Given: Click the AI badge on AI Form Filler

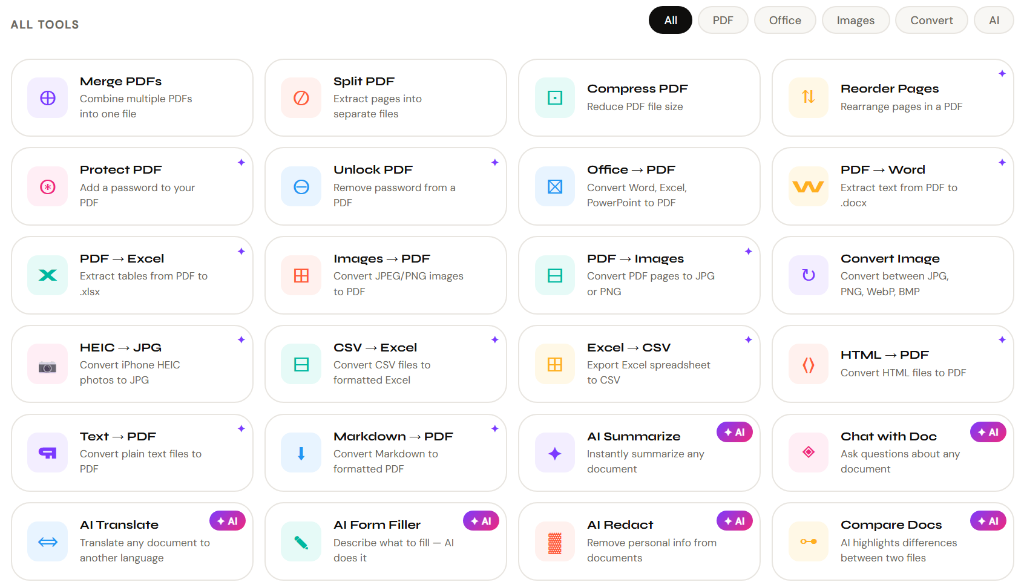Looking at the screenshot, I should (481, 521).
